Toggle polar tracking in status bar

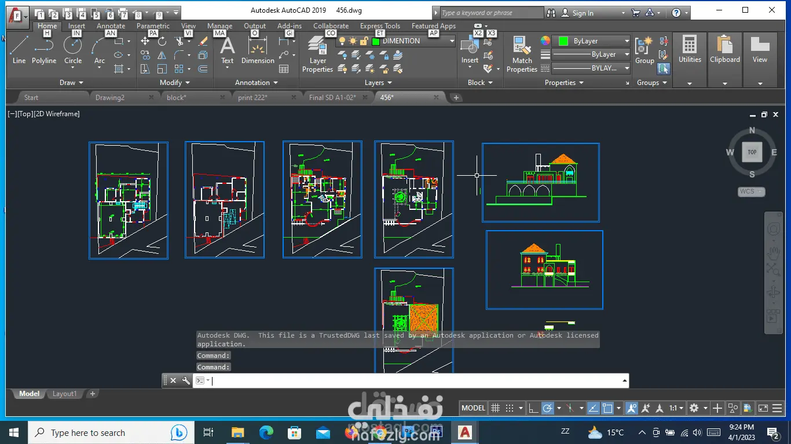click(x=548, y=408)
